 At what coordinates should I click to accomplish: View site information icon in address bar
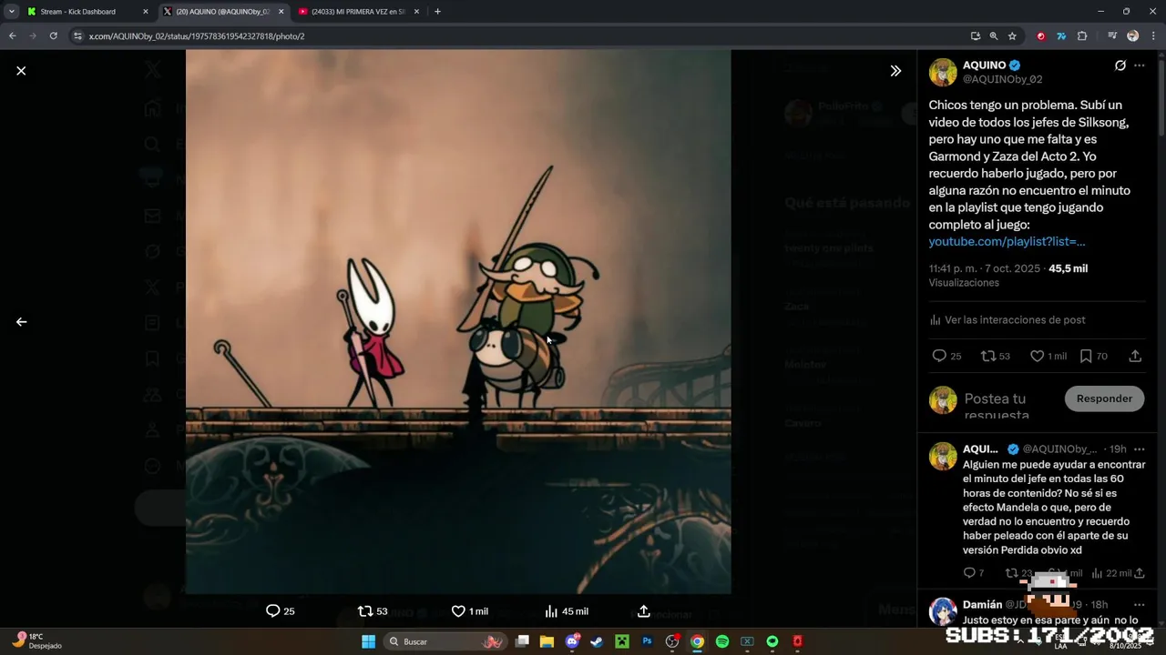click(78, 36)
